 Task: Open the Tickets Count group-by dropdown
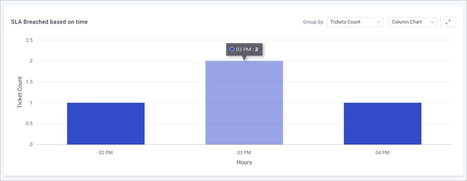[355, 22]
